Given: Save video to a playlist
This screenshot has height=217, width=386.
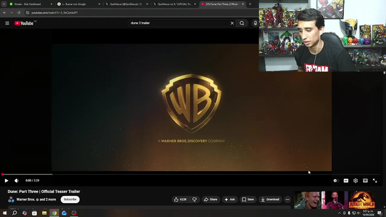Looking at the screenshot, I should (x=248, y=200).
